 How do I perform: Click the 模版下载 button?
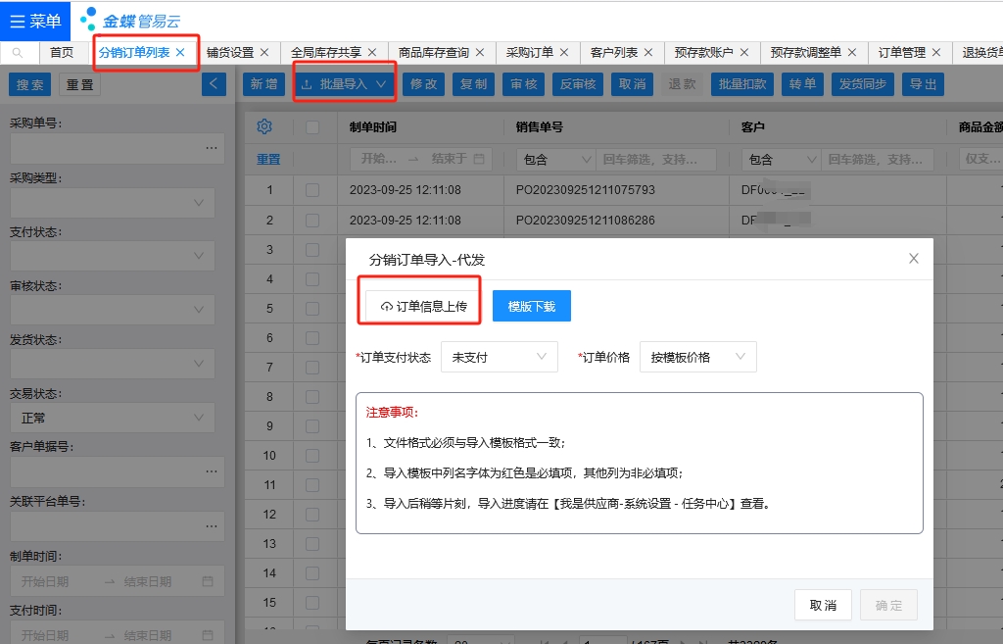tap(531, 307)
